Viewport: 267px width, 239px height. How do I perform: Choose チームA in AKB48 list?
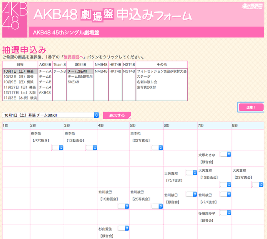[x=45, y=71]
